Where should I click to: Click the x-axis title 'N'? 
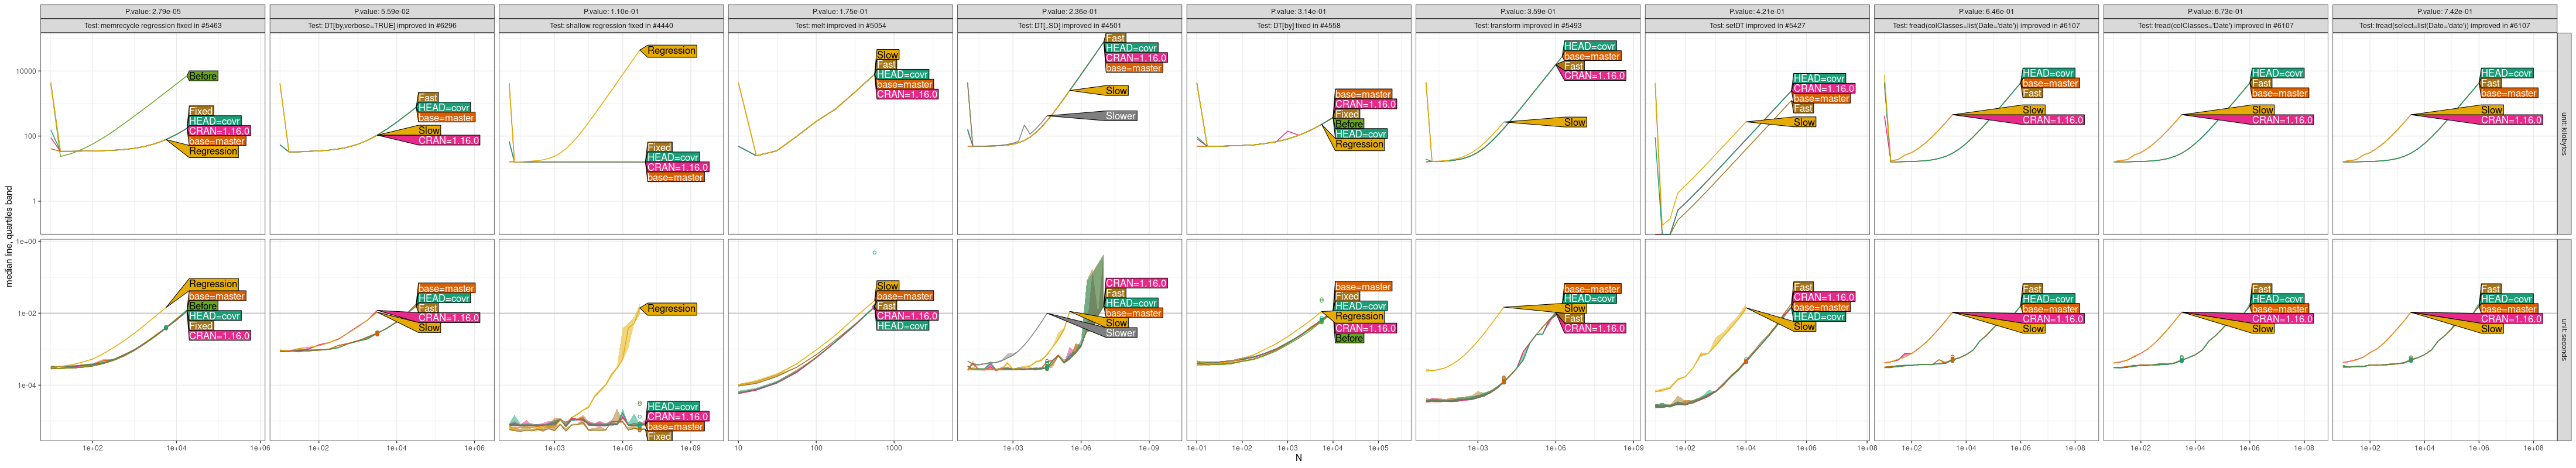(1298, 458)
